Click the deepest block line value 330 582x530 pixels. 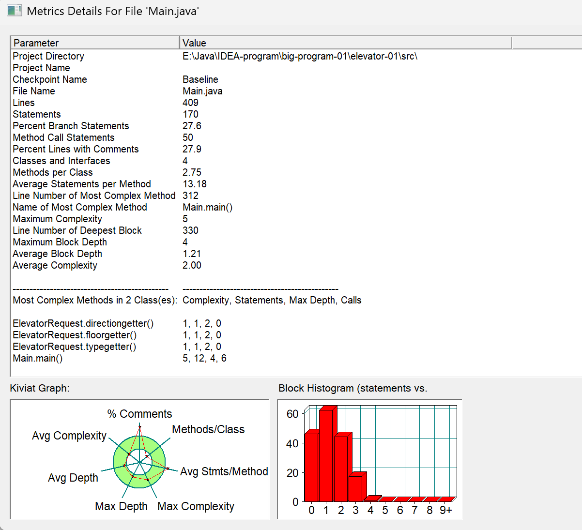190,230
